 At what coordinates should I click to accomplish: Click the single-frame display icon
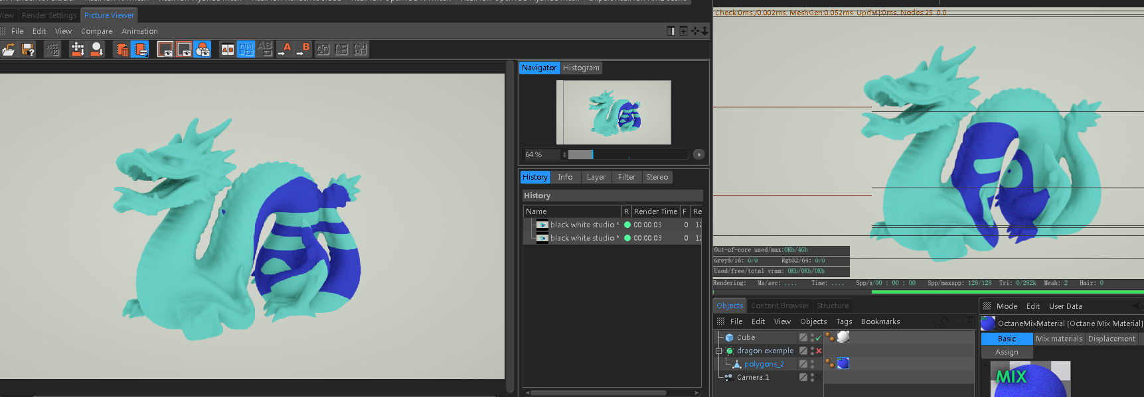(x=165, y=50)
